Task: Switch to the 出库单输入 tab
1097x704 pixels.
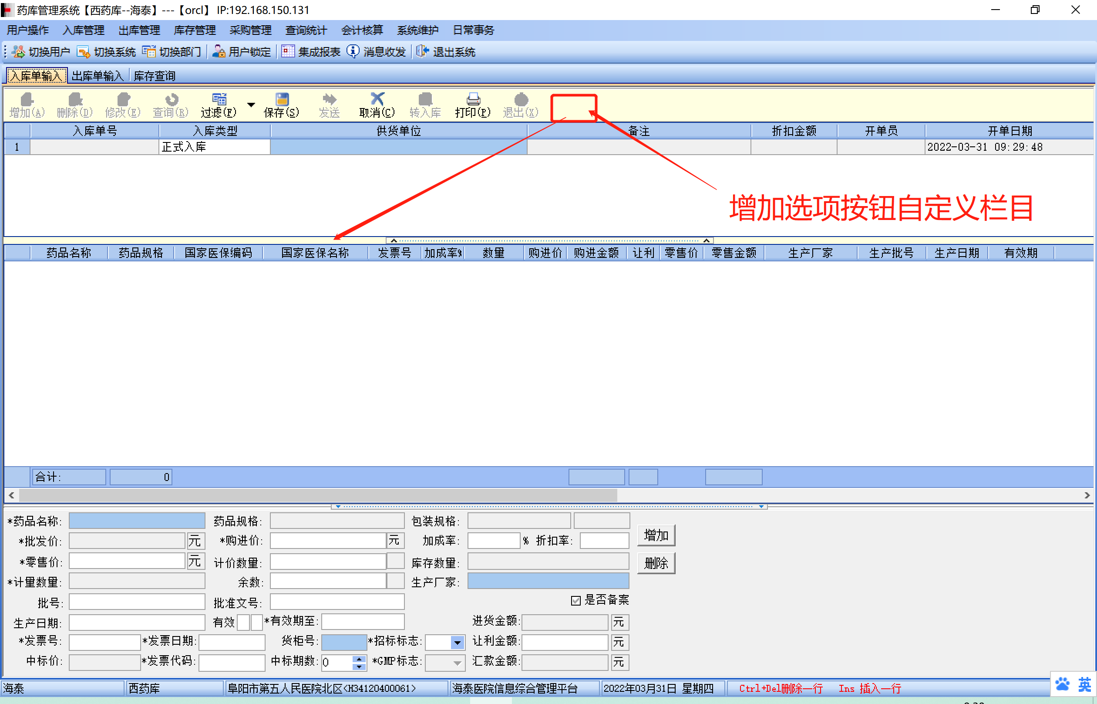Action: (x=98, y=76)
